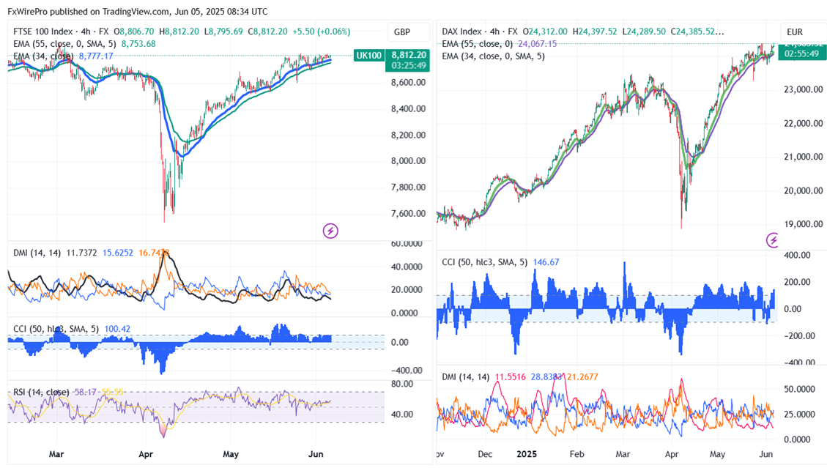The image size is (827, 468).
Task: Click the 80.00 RSI axis label
Action: click(402, 384)
